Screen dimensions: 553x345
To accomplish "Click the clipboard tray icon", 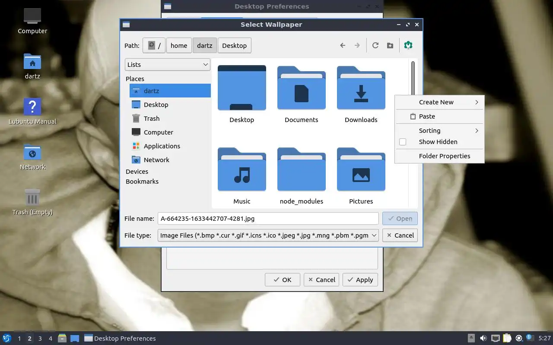I will click(x=507, y=338).
